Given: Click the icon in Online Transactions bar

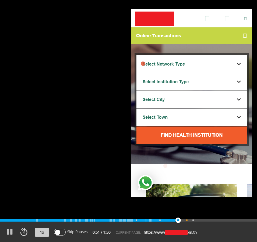Looking at the screenshot, I should point(245,36).
